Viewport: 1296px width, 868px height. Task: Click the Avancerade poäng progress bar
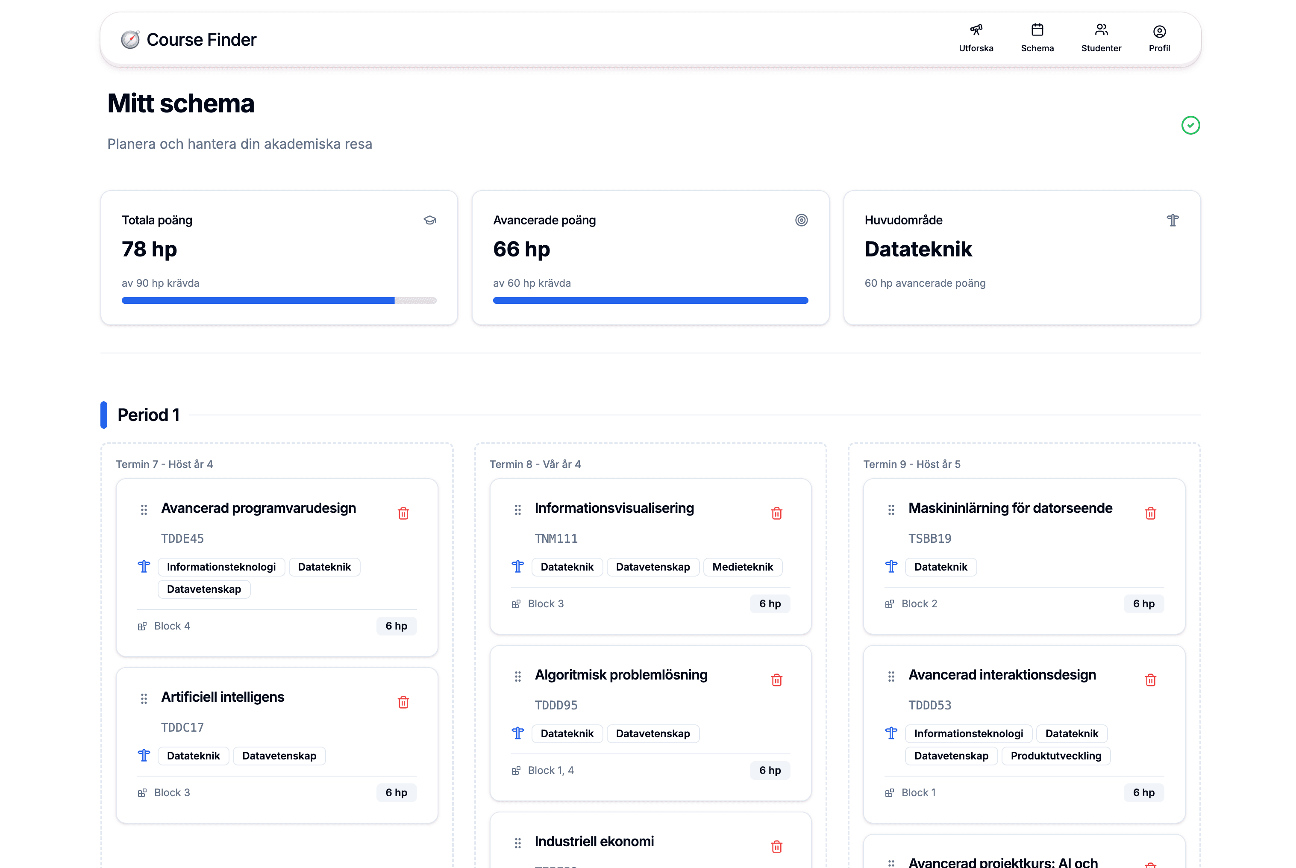click(x=650, y=300)
